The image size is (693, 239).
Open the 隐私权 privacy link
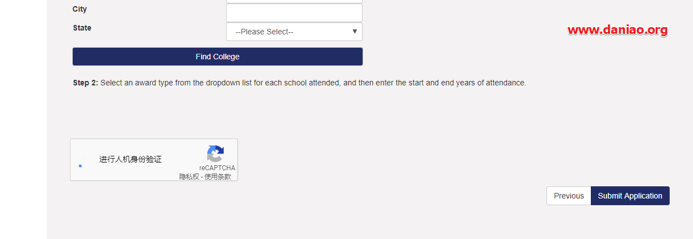(x=189, y=176)
